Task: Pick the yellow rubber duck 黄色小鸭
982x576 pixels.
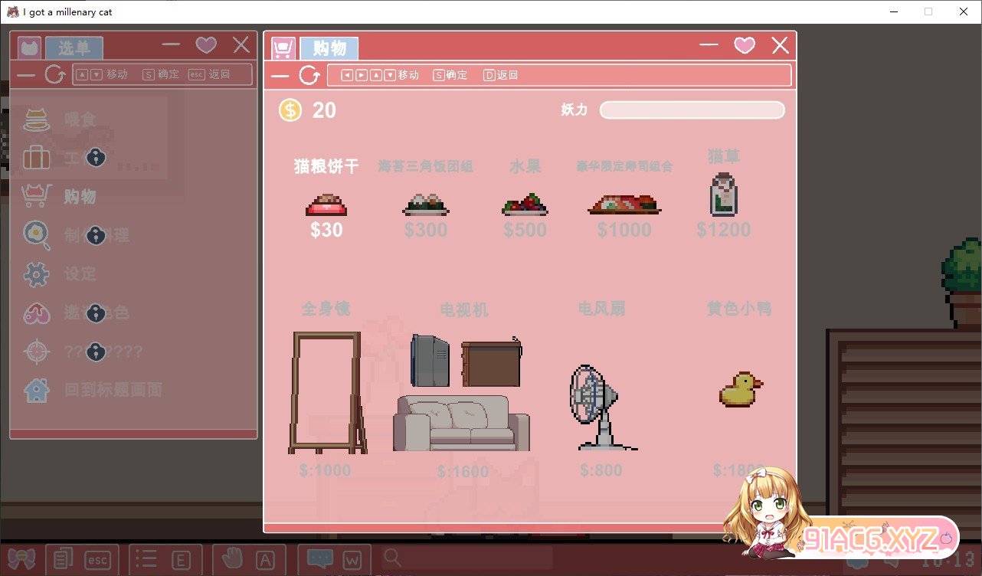Action: pyautogui.click(x=740, y=389)
